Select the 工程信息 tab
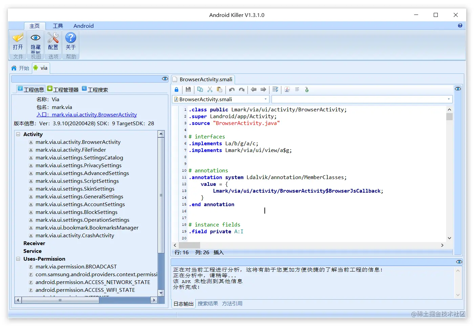The image size is (474, 326). point(31,89)
